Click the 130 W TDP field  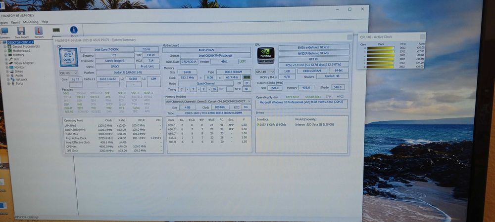[151, 55]
